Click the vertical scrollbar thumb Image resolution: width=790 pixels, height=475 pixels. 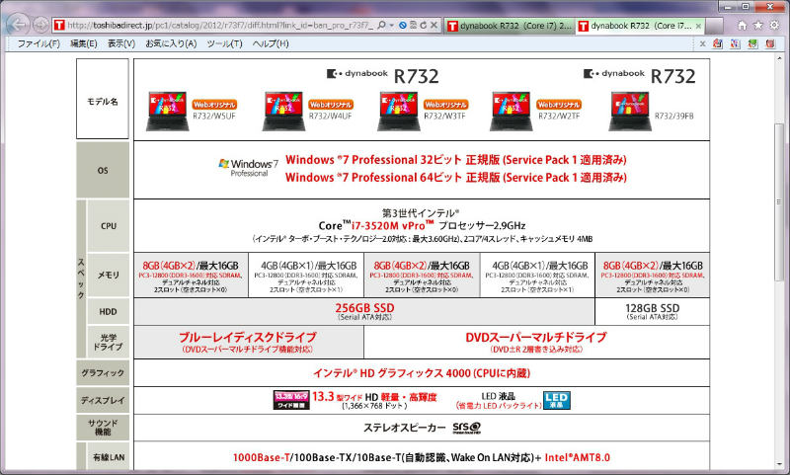pos(779,201)
